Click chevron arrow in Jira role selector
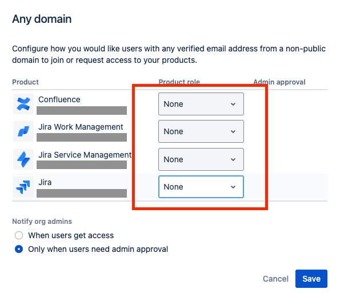 coord(233,187)
